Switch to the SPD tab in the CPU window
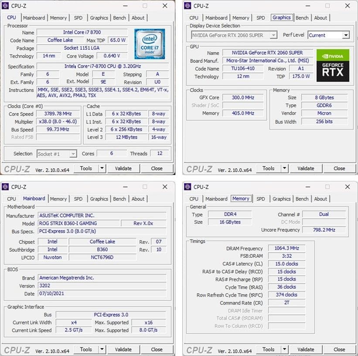Screen dimensions: 358x356 pyautogui.click(x=78, y=18)
